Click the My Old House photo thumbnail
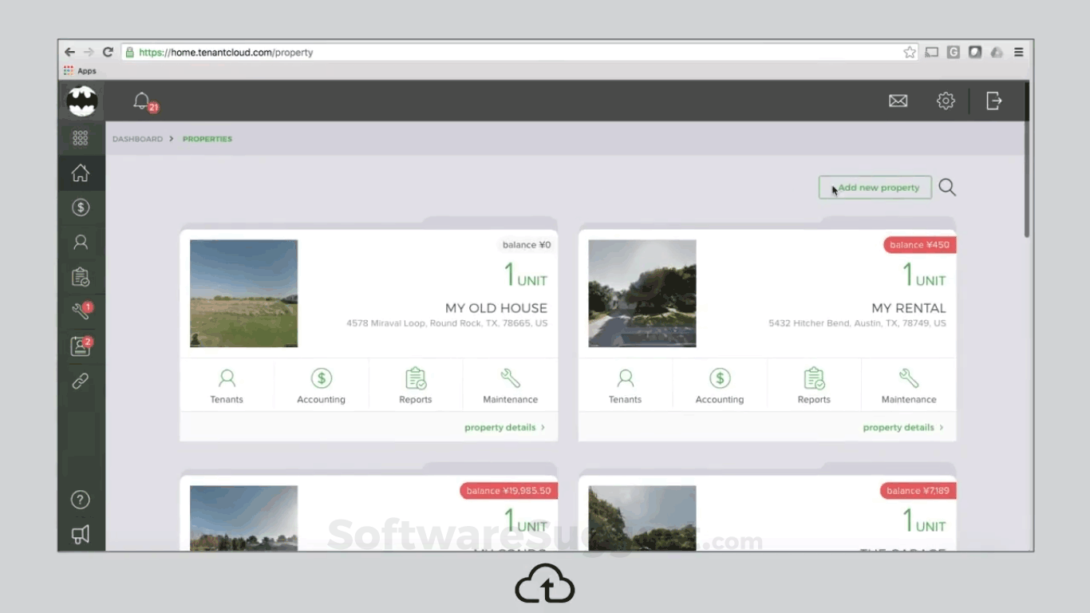The width and height of the screenshot is (1090, 613). click(x=244, y=294)
